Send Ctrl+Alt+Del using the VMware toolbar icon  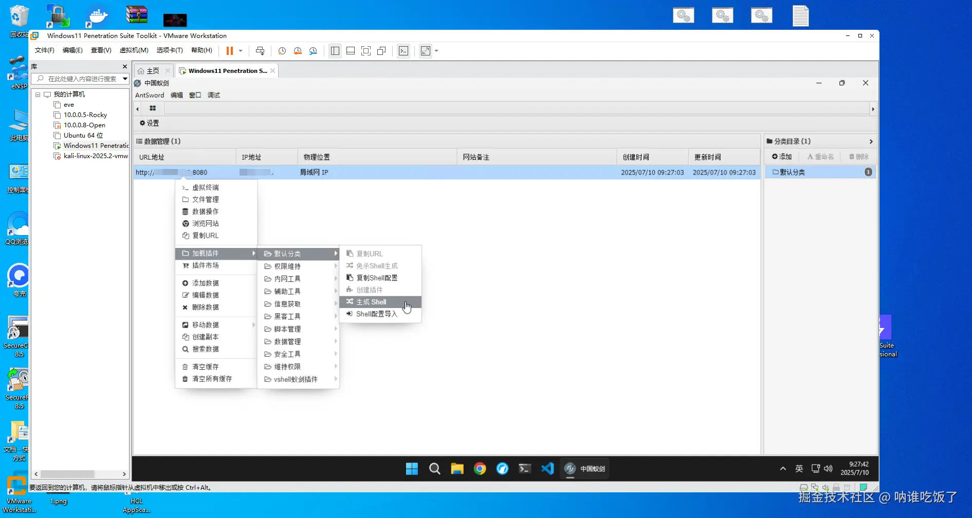(x=260, y=51)
